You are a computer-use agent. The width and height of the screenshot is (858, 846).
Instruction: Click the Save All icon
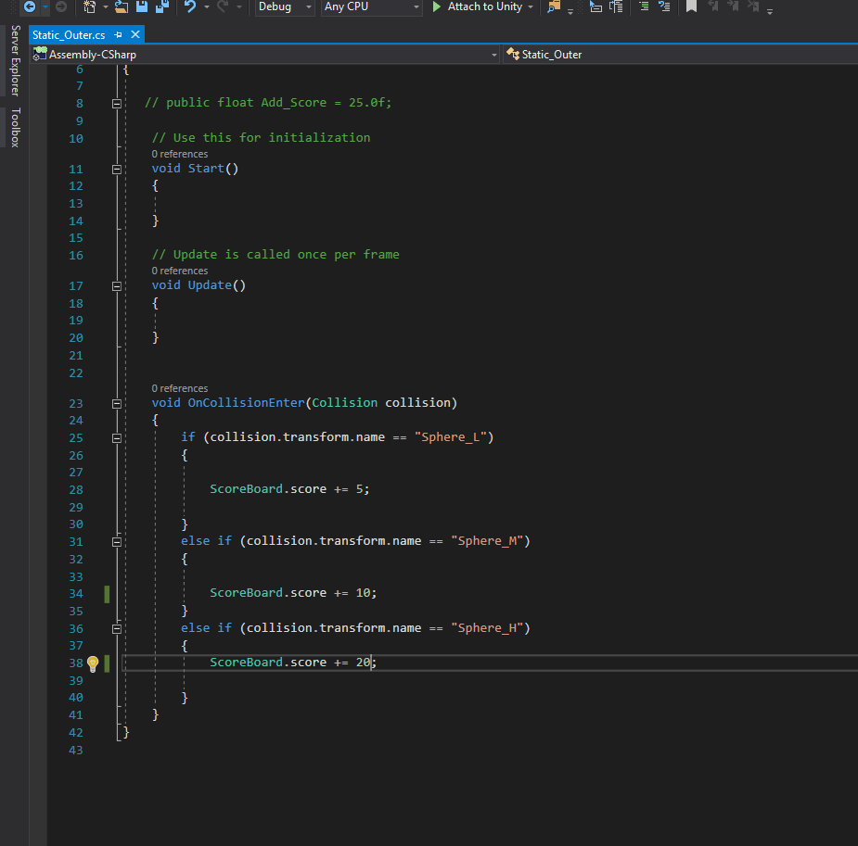click(x=161, y=6)
